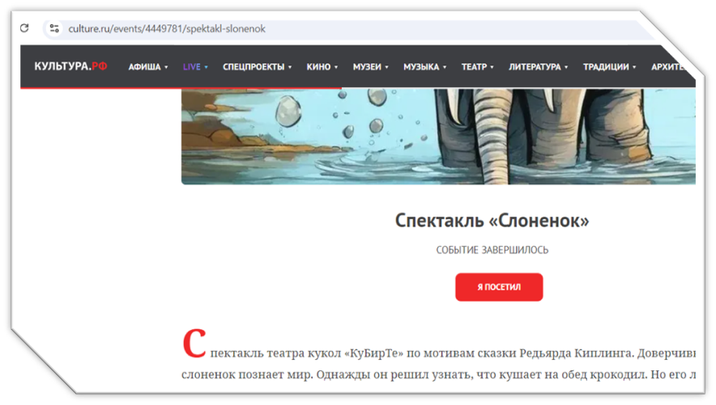Reload the page with the refresh icon
The image size is (716, 405).
24,28
